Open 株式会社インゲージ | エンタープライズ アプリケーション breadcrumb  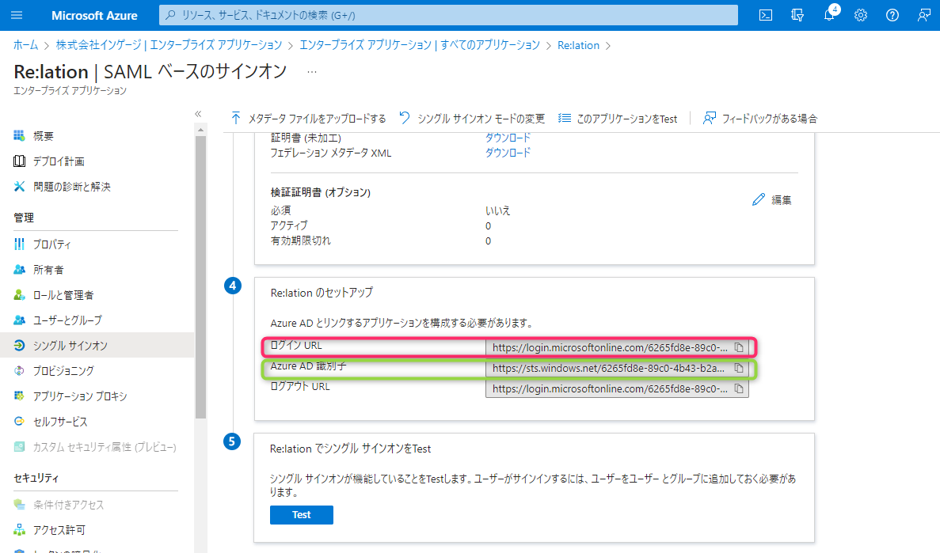point(169,45)
